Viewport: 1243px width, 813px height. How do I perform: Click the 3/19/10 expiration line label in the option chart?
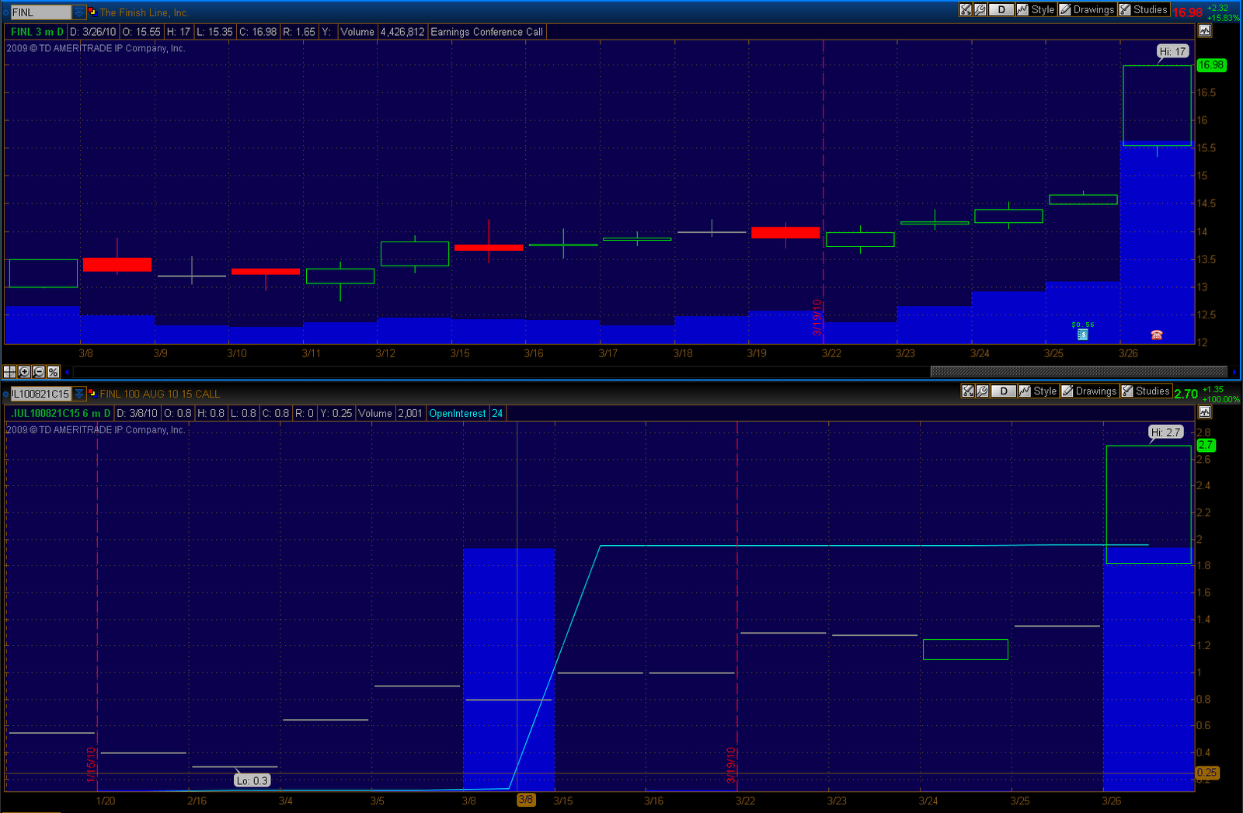(731, 765)
